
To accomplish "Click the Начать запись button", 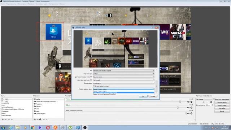I will coord(222,102).
